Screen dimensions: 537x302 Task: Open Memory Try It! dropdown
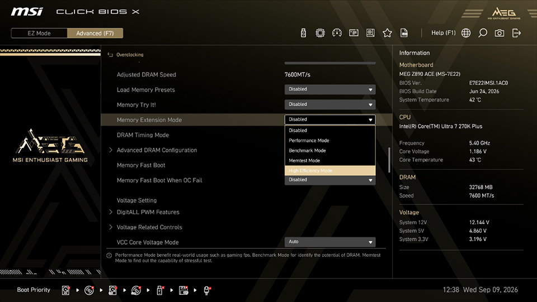click(330, 104)
